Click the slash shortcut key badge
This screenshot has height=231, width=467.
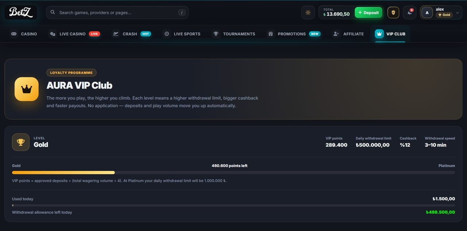click(182, 13)
